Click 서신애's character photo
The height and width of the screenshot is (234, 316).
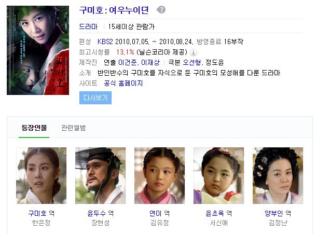point(218,175)
